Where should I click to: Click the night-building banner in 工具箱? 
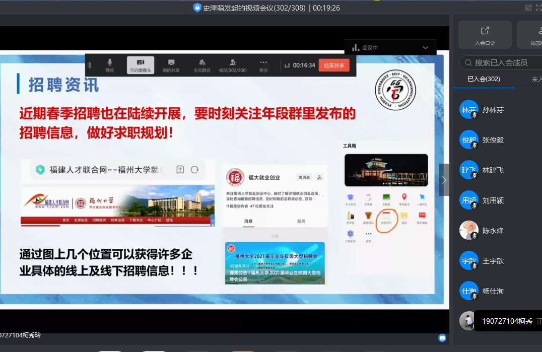386,170
